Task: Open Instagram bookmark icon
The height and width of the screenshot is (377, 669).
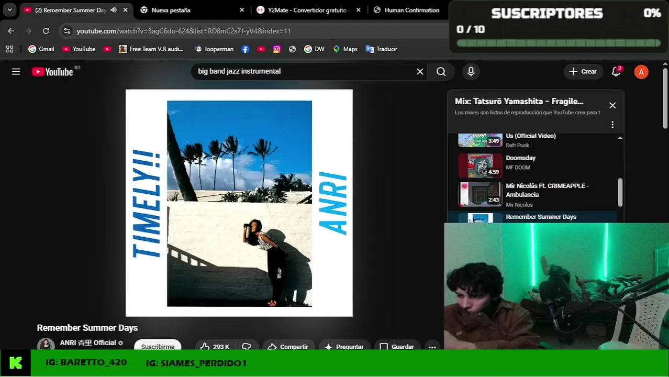Action: [x=277, y=49]
